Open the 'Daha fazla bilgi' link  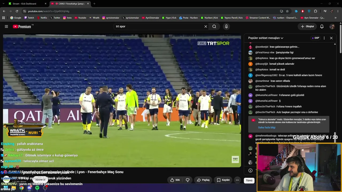(x=267, y=127)
